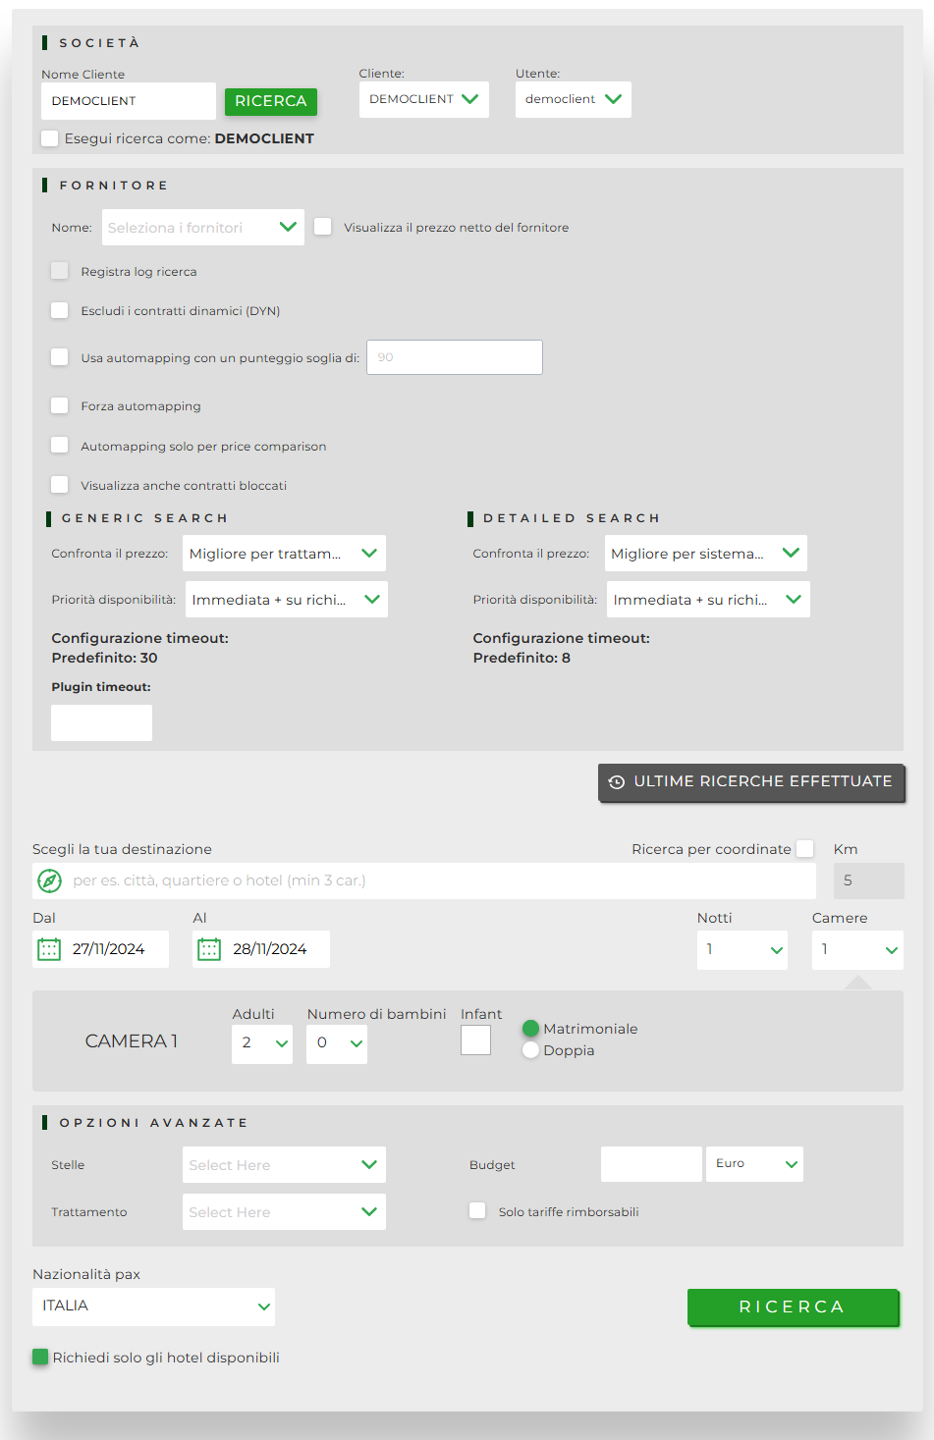Click the green chevron on Cliente dropdown

(469, 99)
